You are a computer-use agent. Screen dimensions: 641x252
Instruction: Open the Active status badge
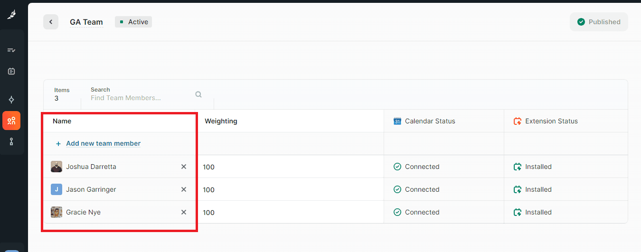tap(133, 22)
